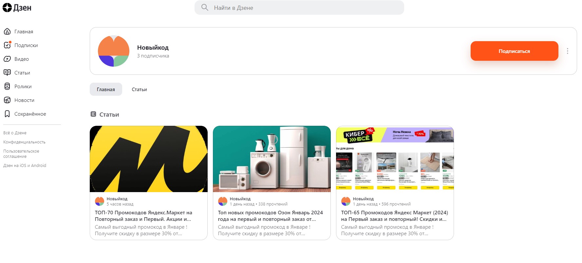This screenshot has height=263, width=582.
Task: Open Главная via the home icon
Action: tap(7, 32)
